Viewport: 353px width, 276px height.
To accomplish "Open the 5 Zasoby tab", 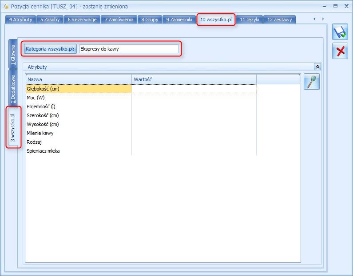I will point(50,20).
